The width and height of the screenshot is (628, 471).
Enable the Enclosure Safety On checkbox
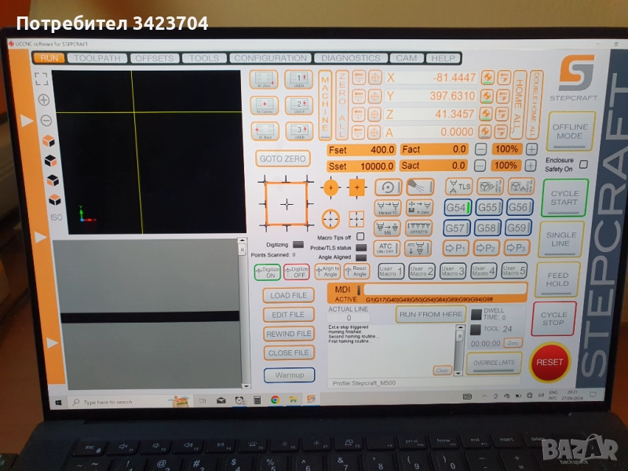(x=583, y=164)
